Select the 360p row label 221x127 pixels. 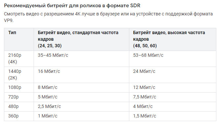[14, 116]
